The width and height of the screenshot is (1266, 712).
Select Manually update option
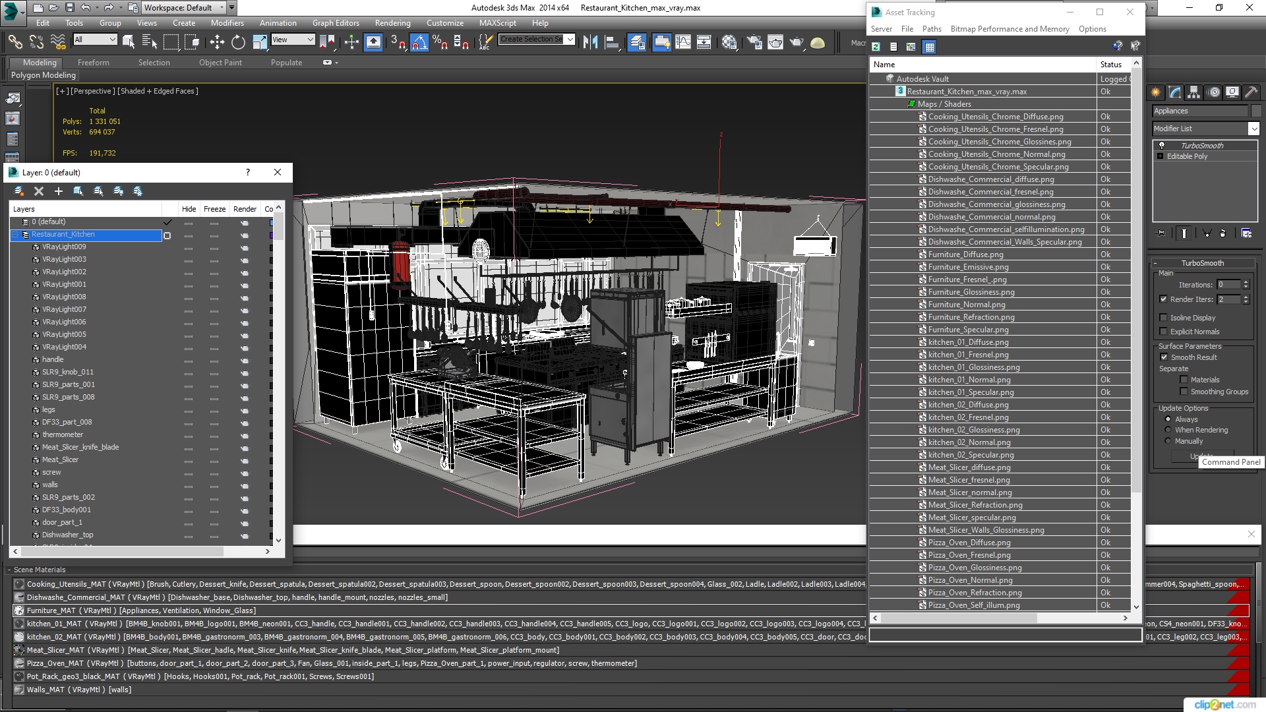click(1168, 441)
